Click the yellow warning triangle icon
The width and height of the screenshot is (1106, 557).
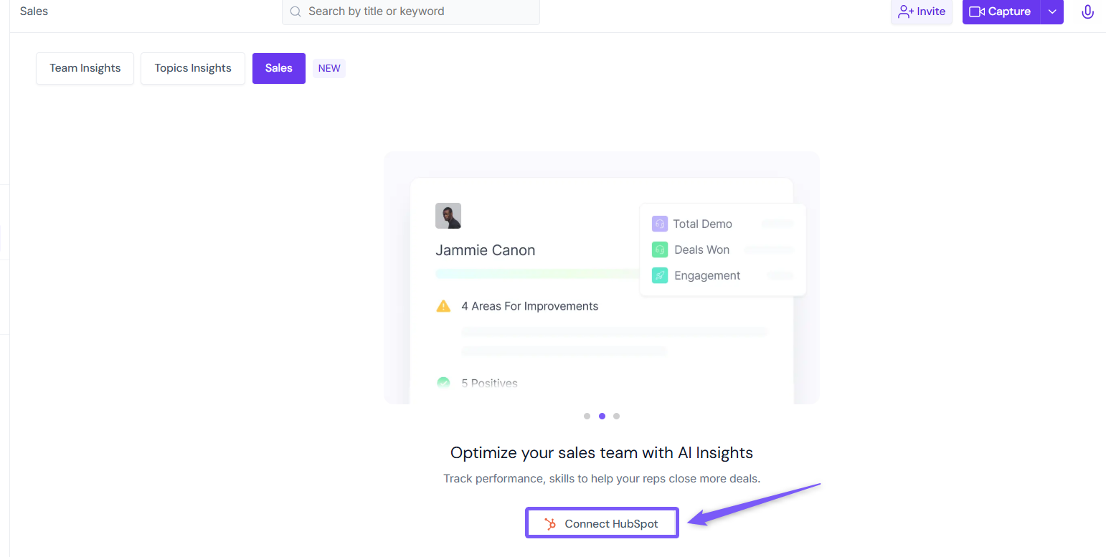click(x=443, y=306)
